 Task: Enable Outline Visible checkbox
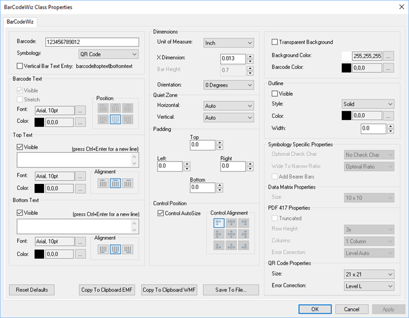(275, 93)
